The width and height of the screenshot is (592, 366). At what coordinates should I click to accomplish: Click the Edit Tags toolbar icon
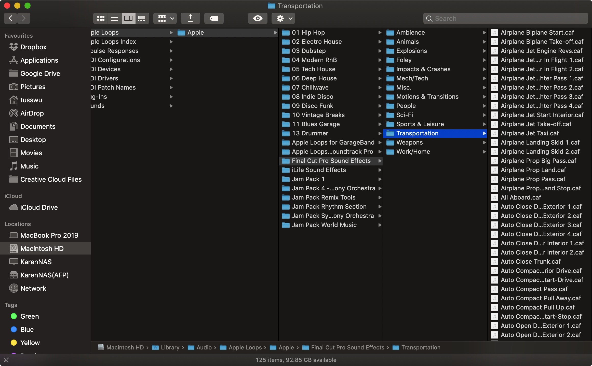click(x=214, y=18)
